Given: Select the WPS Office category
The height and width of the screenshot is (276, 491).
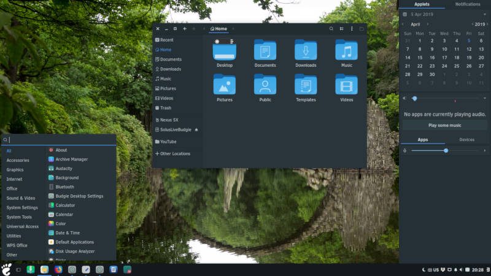Looking at the screenshot, I should tap(17, 245).
